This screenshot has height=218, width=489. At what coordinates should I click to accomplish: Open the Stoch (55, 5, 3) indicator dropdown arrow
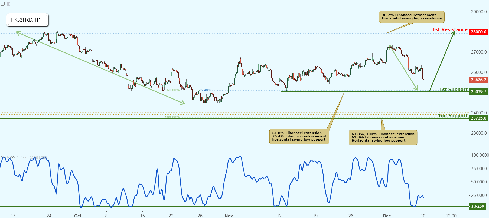[x=26, y=157]
